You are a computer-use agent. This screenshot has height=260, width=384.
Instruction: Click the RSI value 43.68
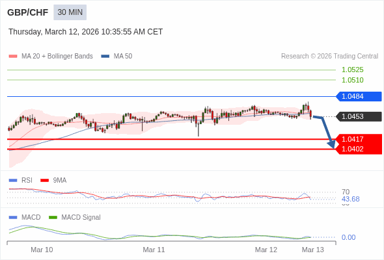(x=350, y=199)
